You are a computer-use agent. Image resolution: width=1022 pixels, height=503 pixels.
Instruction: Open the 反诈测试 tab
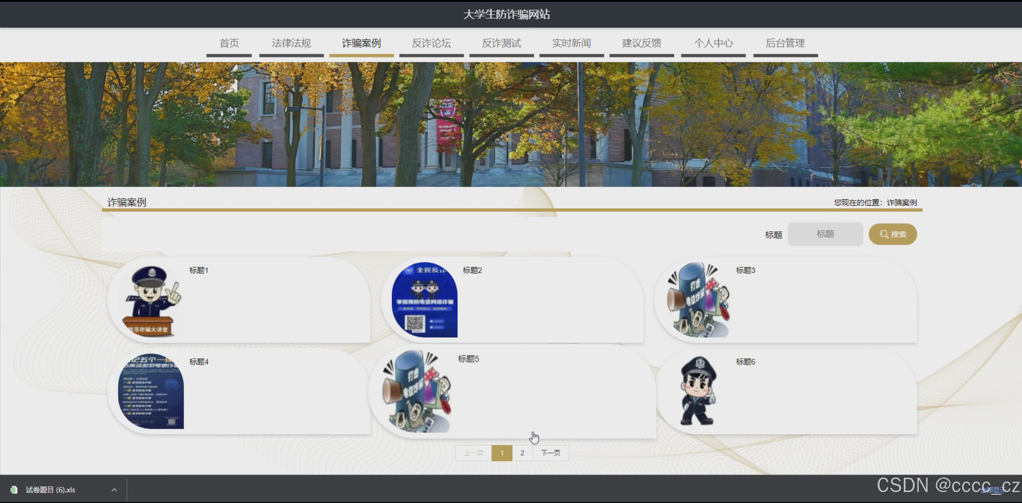click(x=501, y=43)
